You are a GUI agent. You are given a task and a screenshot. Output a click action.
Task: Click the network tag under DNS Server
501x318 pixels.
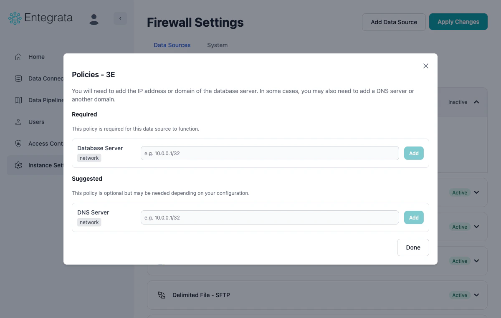tap(89, 222)
